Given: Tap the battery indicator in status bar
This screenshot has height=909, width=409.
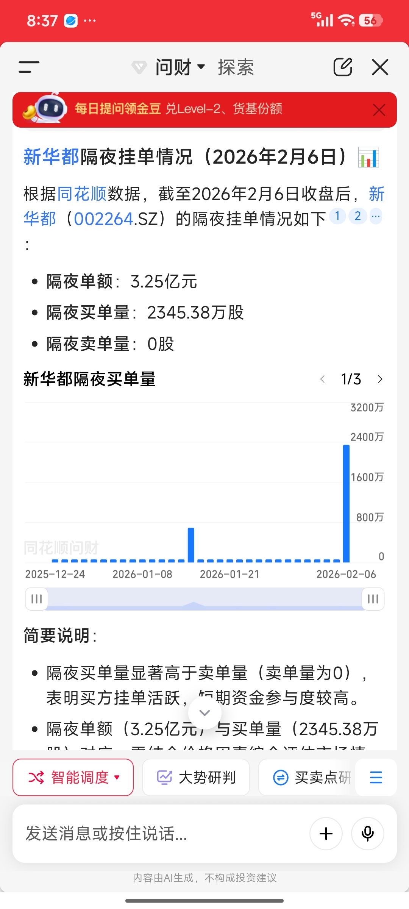Looking at the screenshot, I should pos(371,20).
